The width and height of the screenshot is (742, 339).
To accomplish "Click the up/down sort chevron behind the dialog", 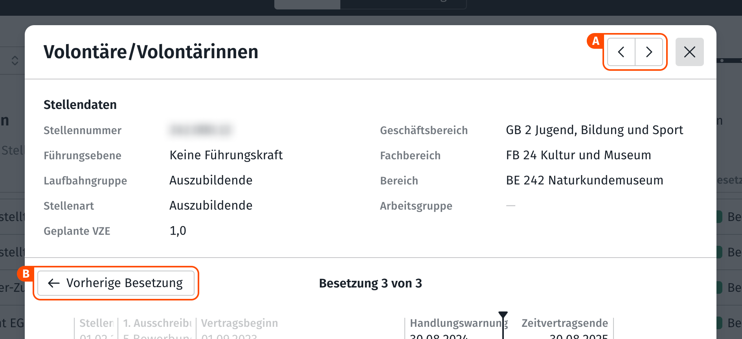I will tap(15, 61).
